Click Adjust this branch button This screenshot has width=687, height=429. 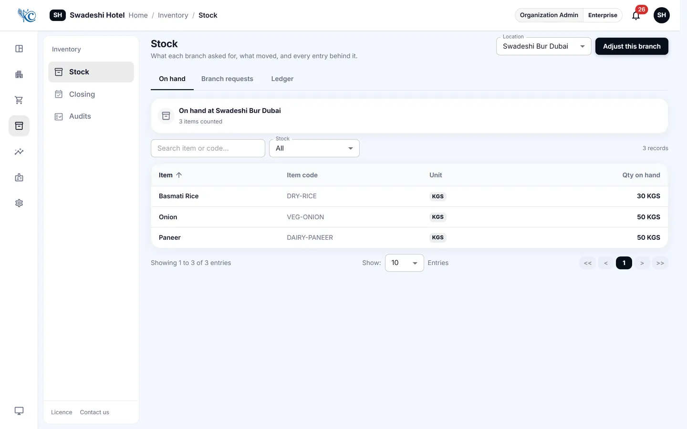coord(632,46)
